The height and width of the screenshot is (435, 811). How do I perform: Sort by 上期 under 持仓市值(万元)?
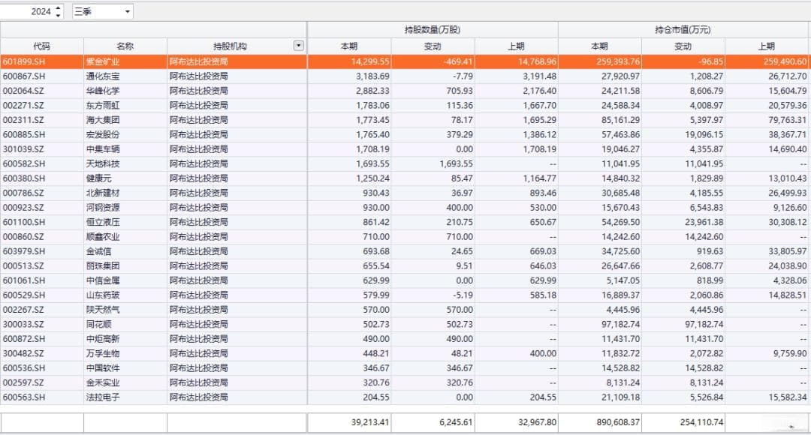[x=767, y=46]
